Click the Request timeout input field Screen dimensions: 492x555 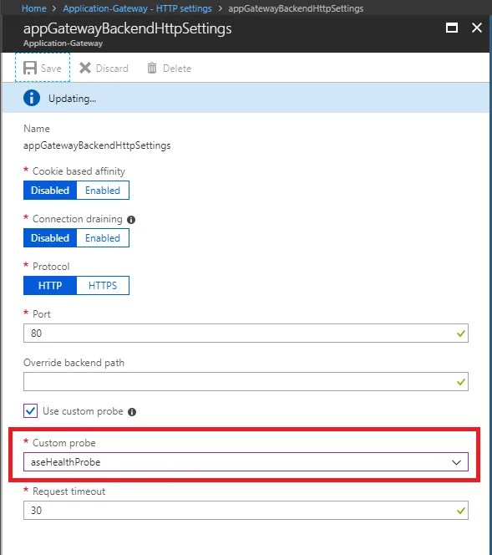(246, 511)
